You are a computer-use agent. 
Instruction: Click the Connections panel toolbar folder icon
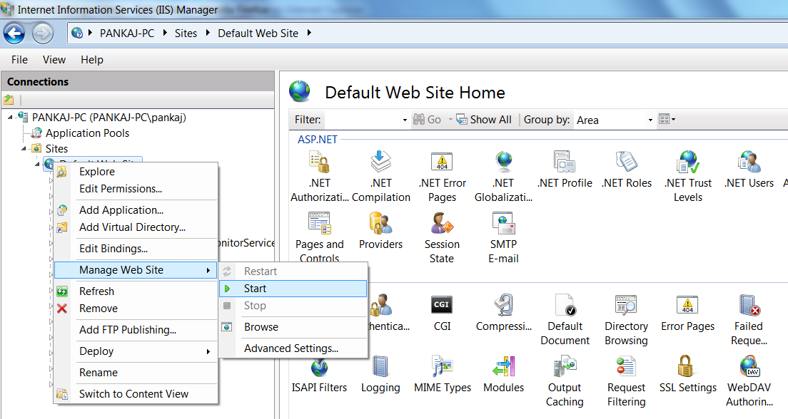(x=9, y=99)
